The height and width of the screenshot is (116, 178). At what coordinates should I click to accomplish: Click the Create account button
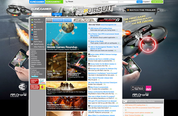157,2
